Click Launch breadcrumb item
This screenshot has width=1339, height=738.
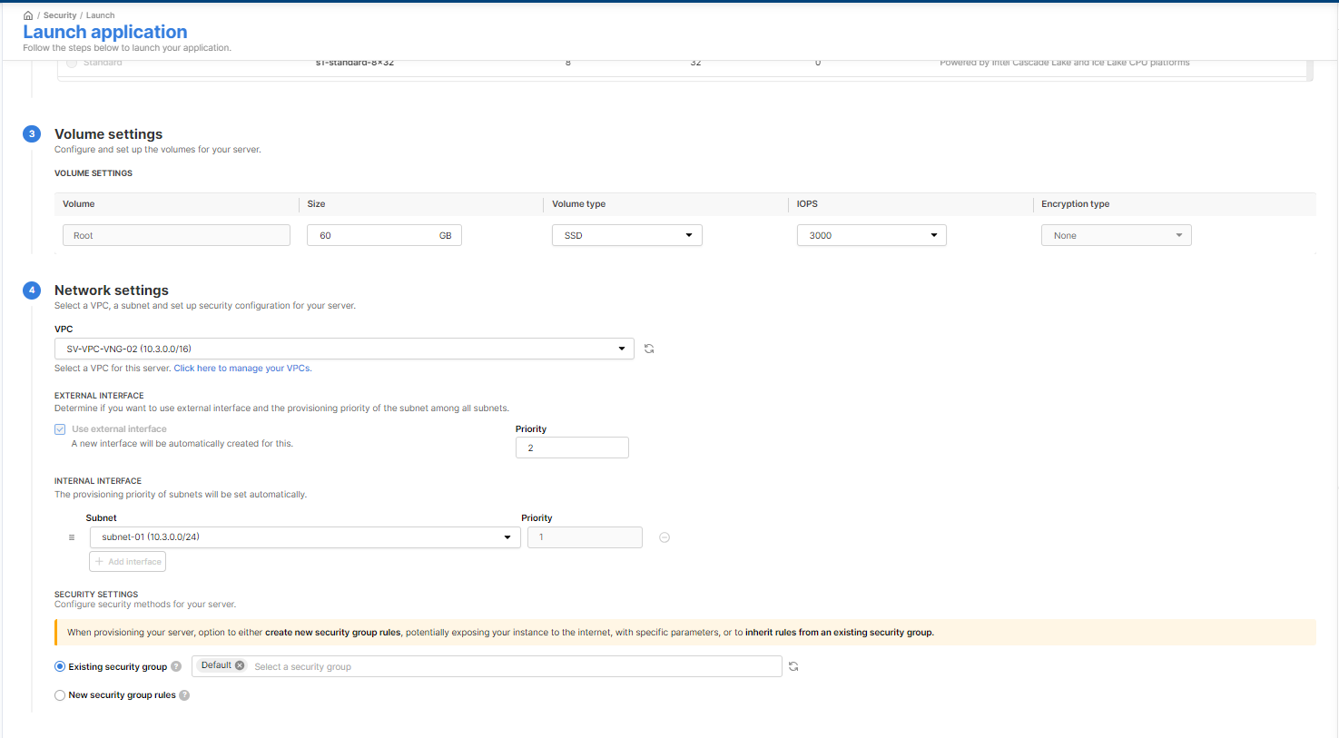point(100,15)
